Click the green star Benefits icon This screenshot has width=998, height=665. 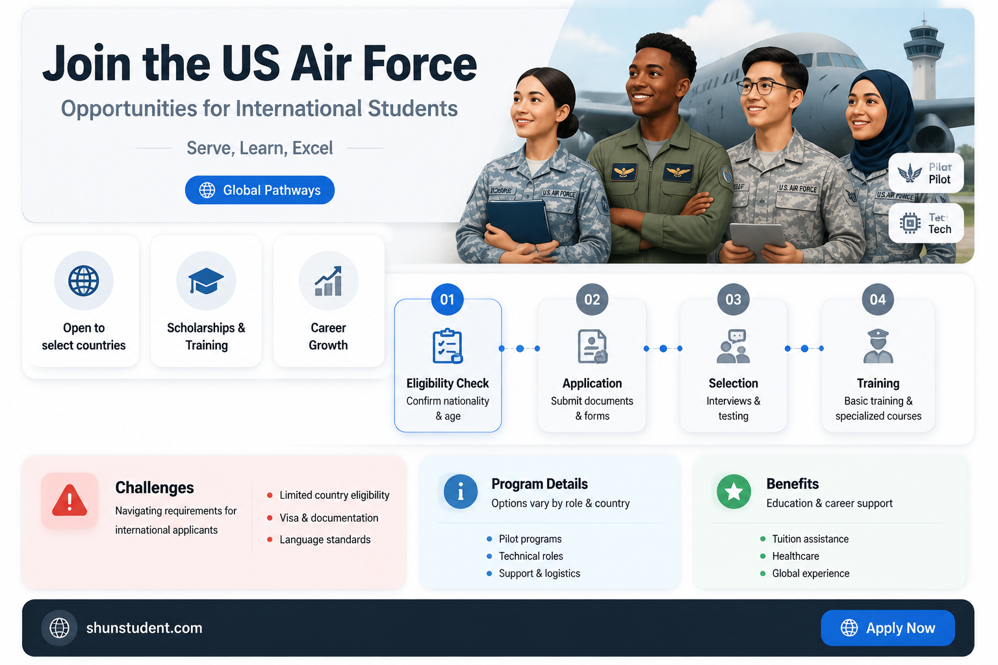pyautogui.click(x=734, y=492)
